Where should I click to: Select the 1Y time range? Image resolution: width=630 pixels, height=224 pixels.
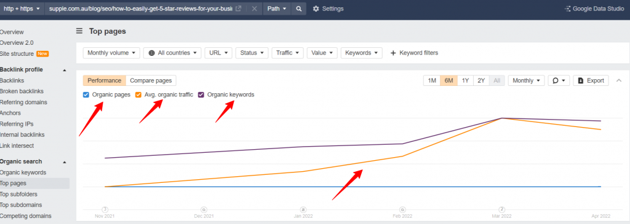tap(465, 80)
